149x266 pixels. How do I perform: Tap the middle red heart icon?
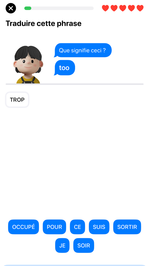pos(122,8)
